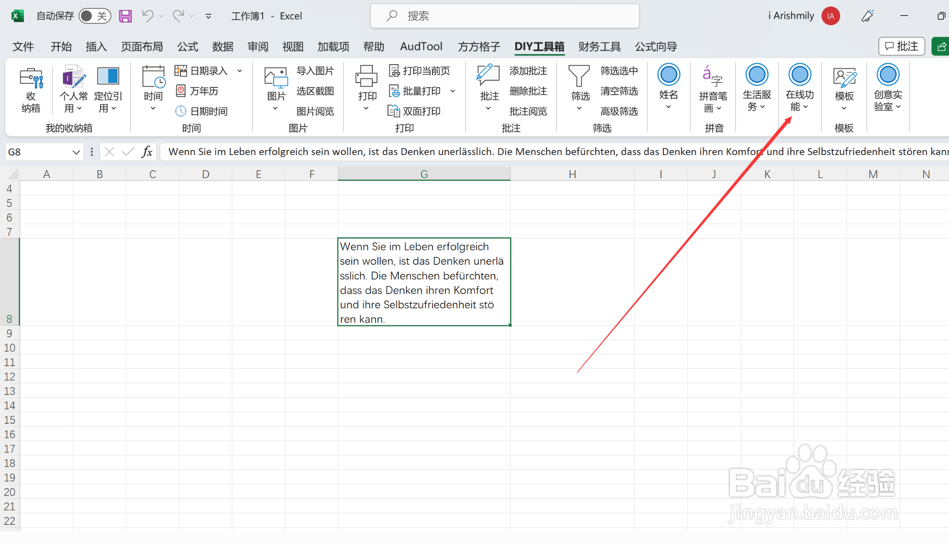
Task: Open the Name Box dropdown arrow
Action: click(76, 152)
